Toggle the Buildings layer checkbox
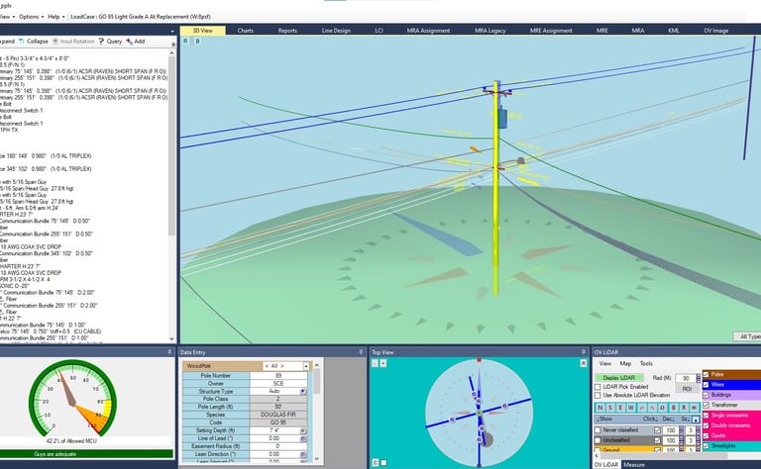This screenshot has height=469, width=761. click(x=707, y=395)
